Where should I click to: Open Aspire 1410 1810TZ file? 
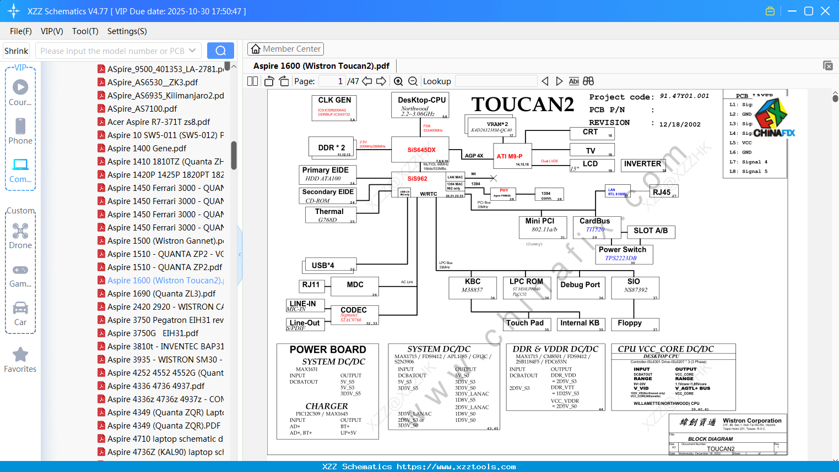pos(166,161)
